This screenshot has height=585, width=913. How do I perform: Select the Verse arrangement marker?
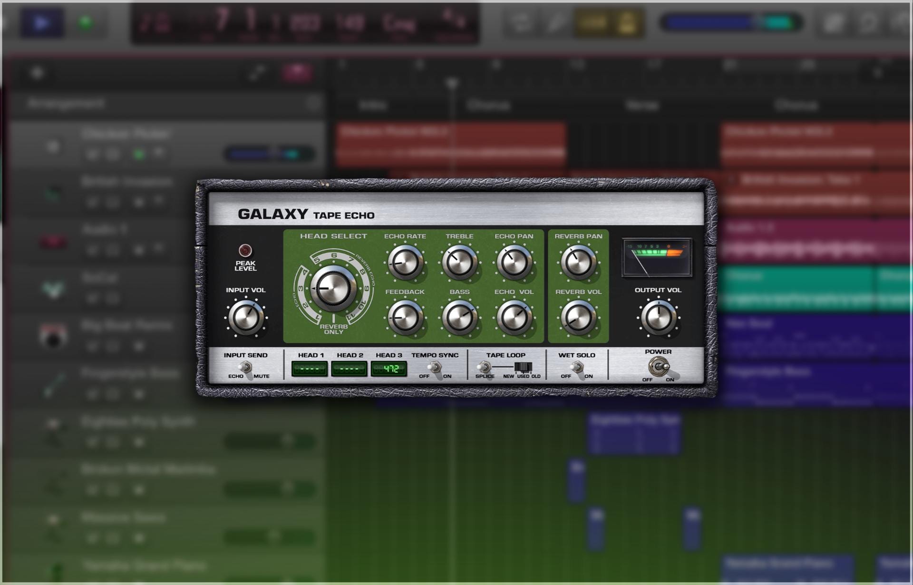(642, 105)
